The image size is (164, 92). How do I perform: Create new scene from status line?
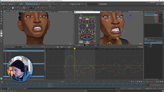point(9,4)
